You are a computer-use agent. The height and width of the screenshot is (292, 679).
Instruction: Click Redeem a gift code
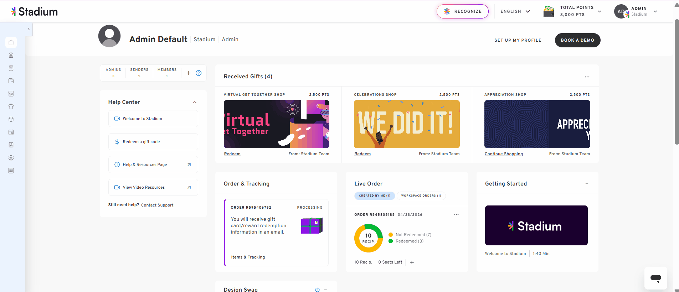tap(153, 142)
